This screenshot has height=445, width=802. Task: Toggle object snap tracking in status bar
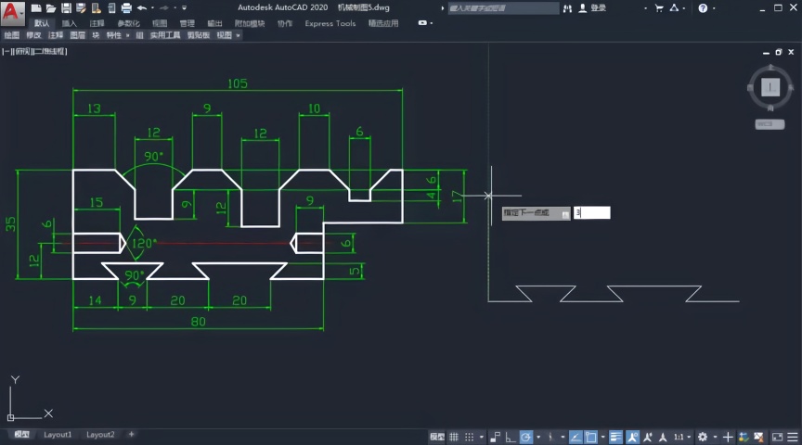(x=575, y=437)
